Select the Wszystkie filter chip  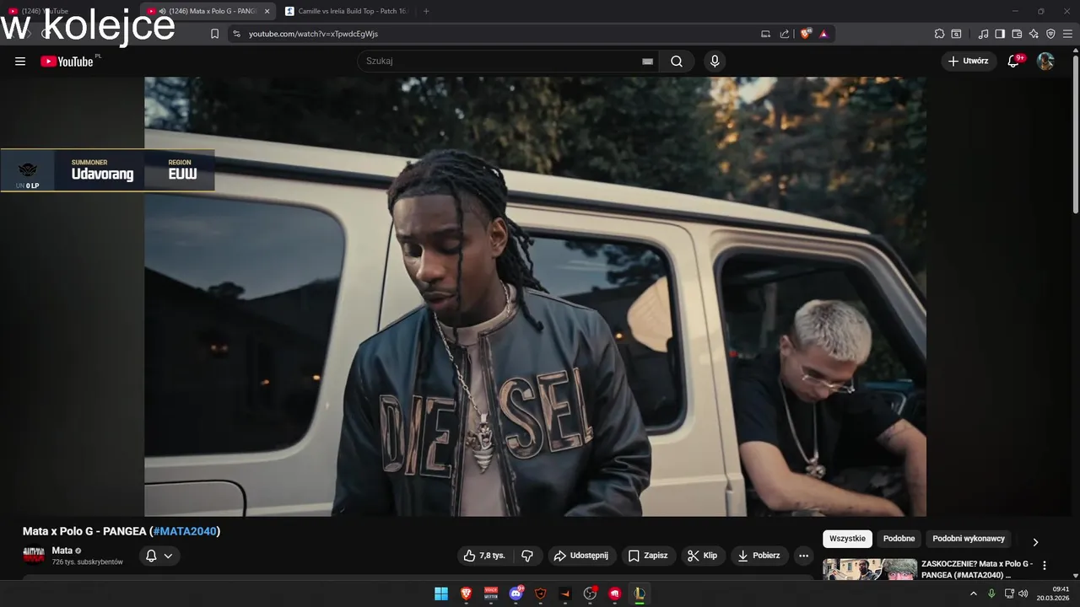pyautogui.click(x=847, y=539)
